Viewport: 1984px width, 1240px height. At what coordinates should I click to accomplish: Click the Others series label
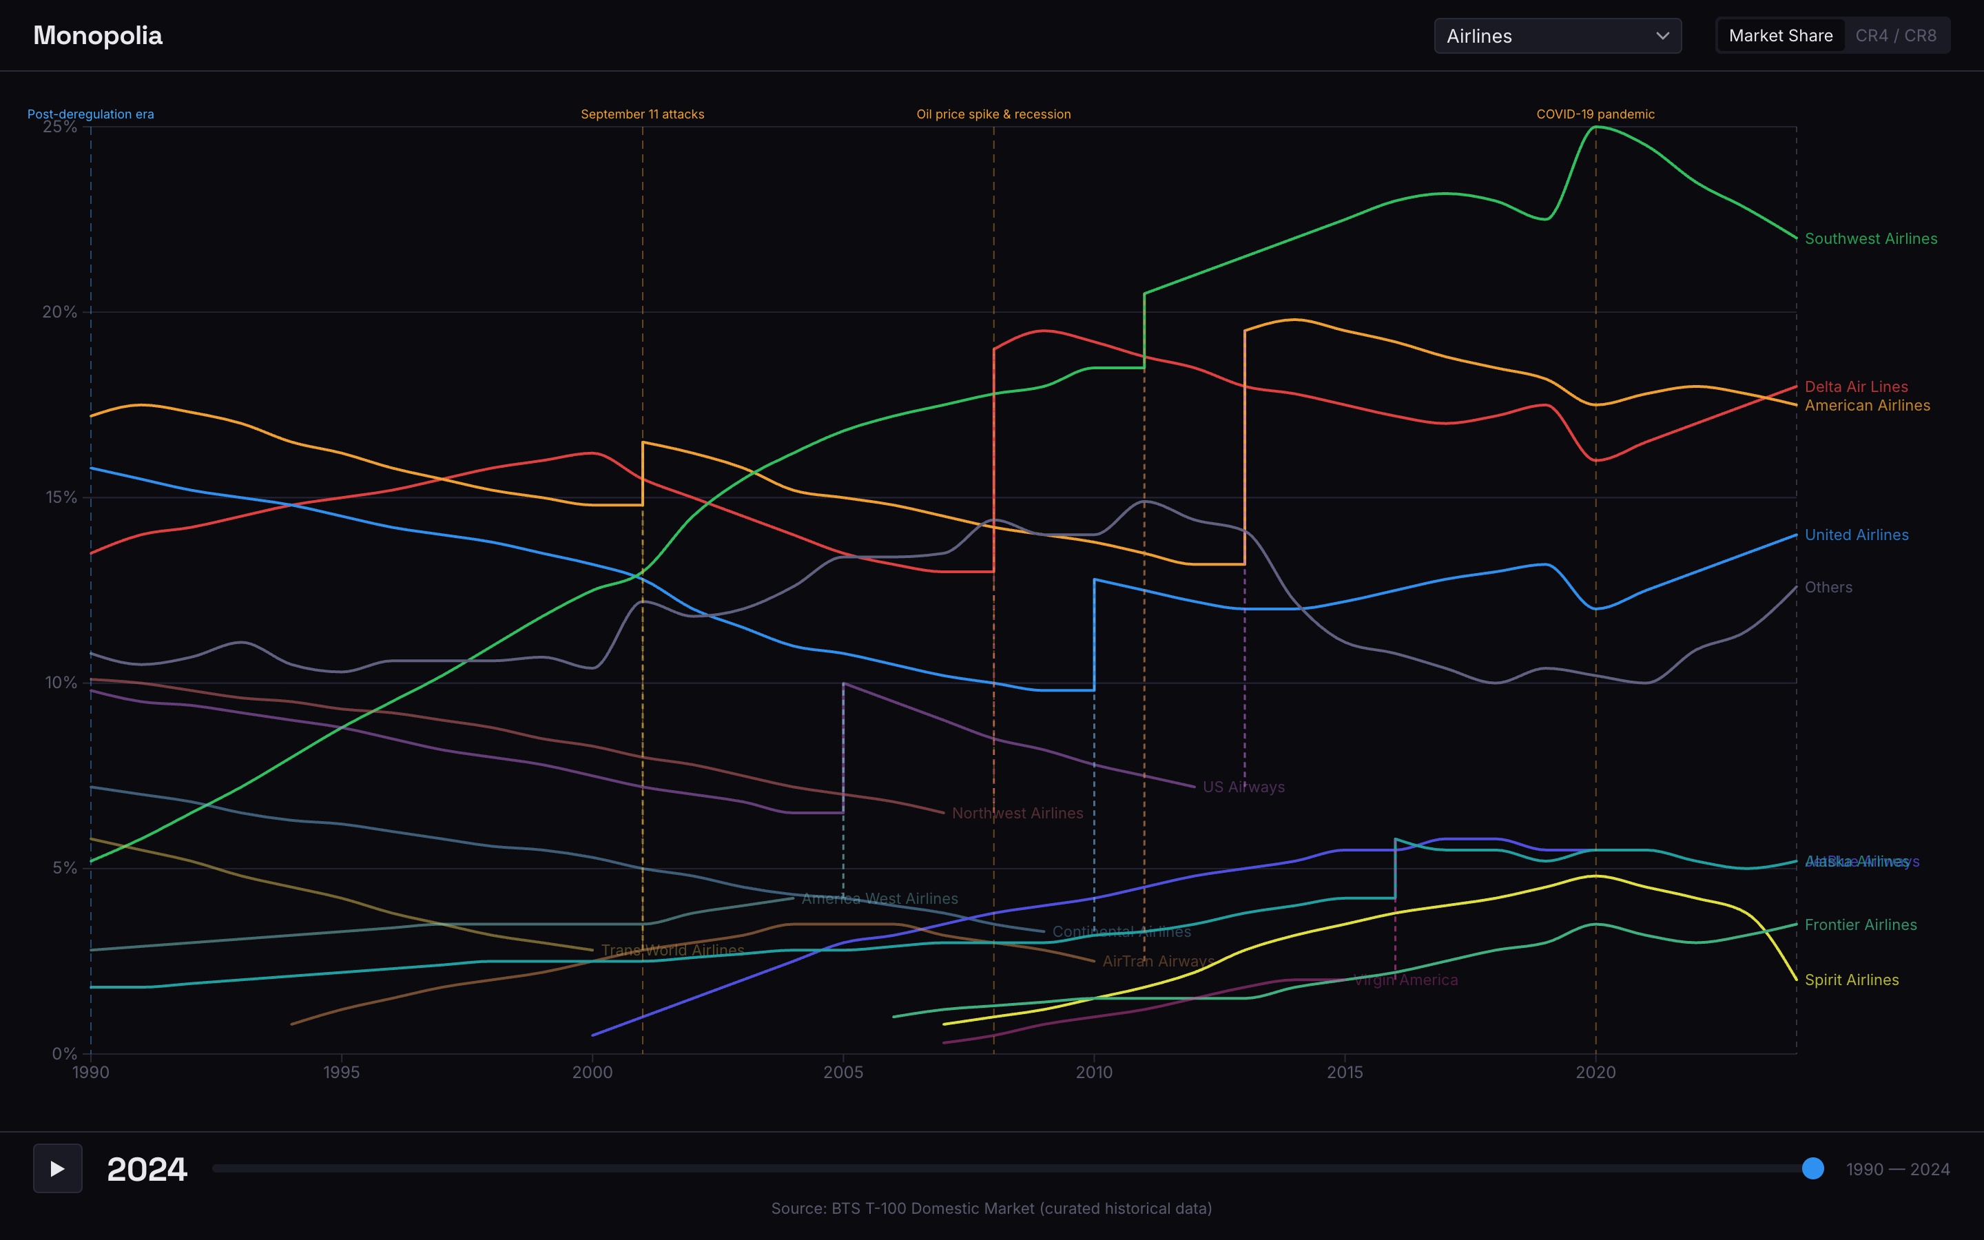[x=1828, y=587]
